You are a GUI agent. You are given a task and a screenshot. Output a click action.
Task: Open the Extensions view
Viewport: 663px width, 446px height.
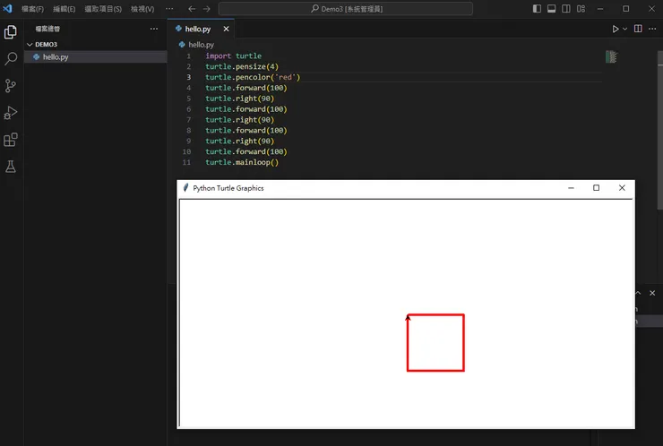(11, 140)
